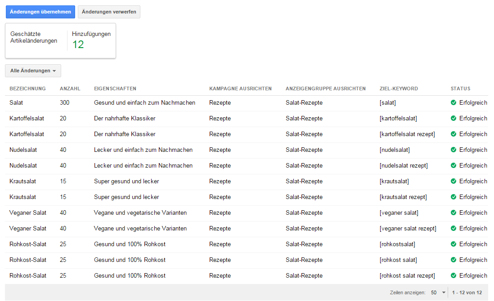Image resolution: width=494 pixels, height=301 pixels.
Task: Expand the Zeilen anzeigen rows dropdown
Action: (x=438, y=292)
